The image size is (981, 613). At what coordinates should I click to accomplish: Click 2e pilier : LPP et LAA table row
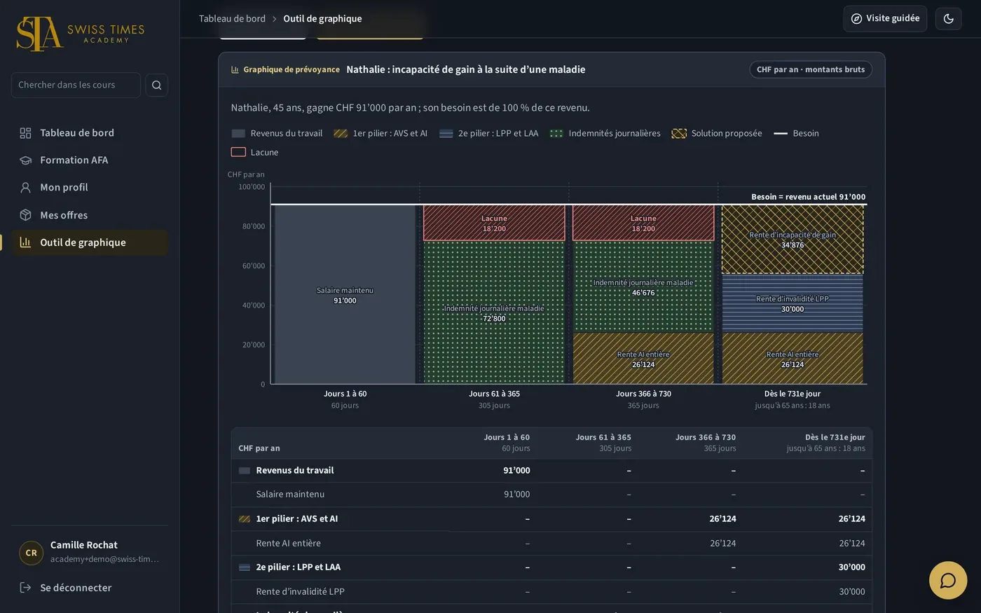click(551, 567)
